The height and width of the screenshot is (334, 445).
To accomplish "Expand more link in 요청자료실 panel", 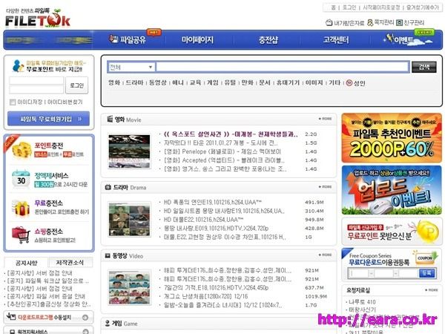I will pos(432,290).
